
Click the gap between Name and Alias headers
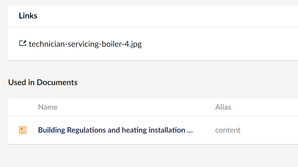tap(136, 107)
